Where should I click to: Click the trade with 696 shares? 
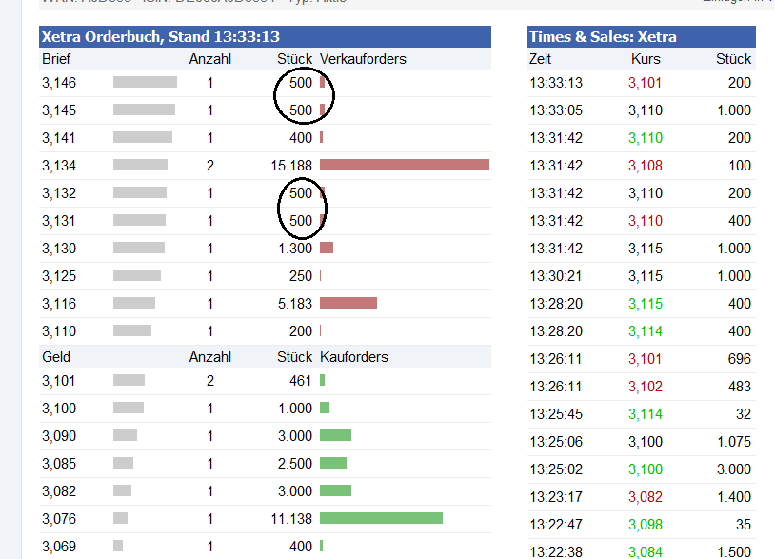pyautogui.click(x=737, y=359)
